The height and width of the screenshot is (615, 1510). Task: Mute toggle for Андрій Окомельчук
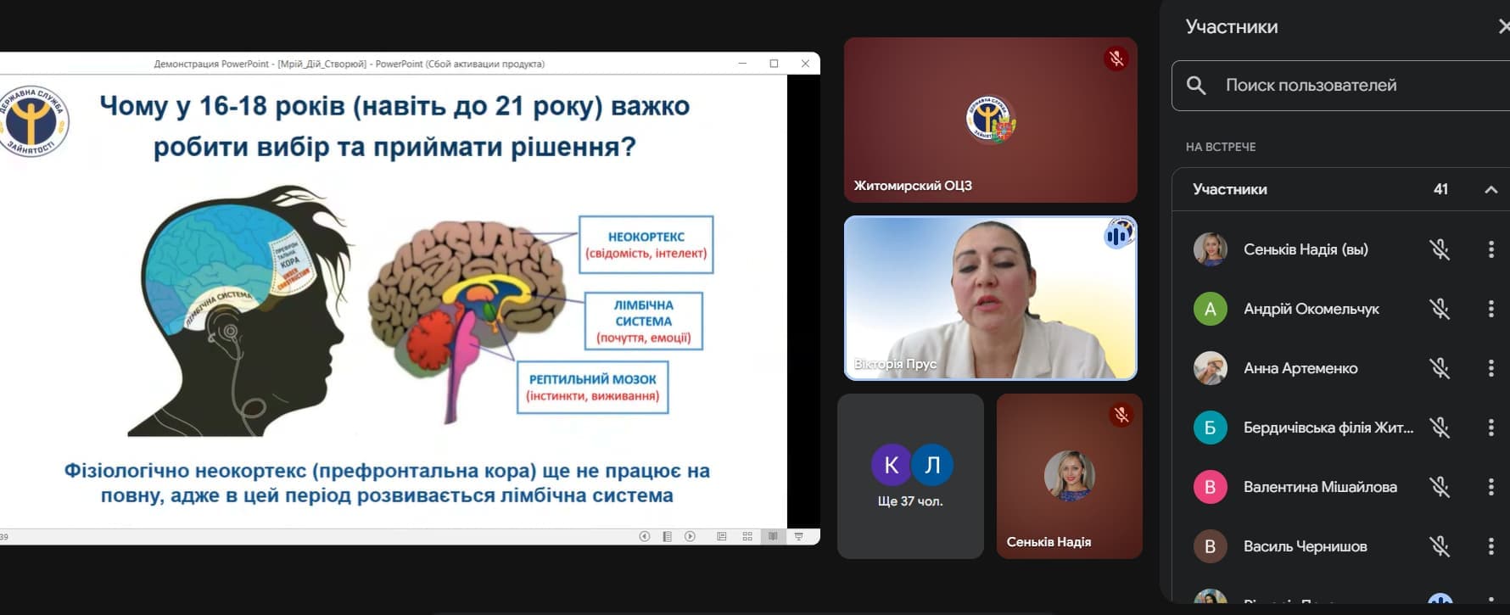(x=1440, y=309)
